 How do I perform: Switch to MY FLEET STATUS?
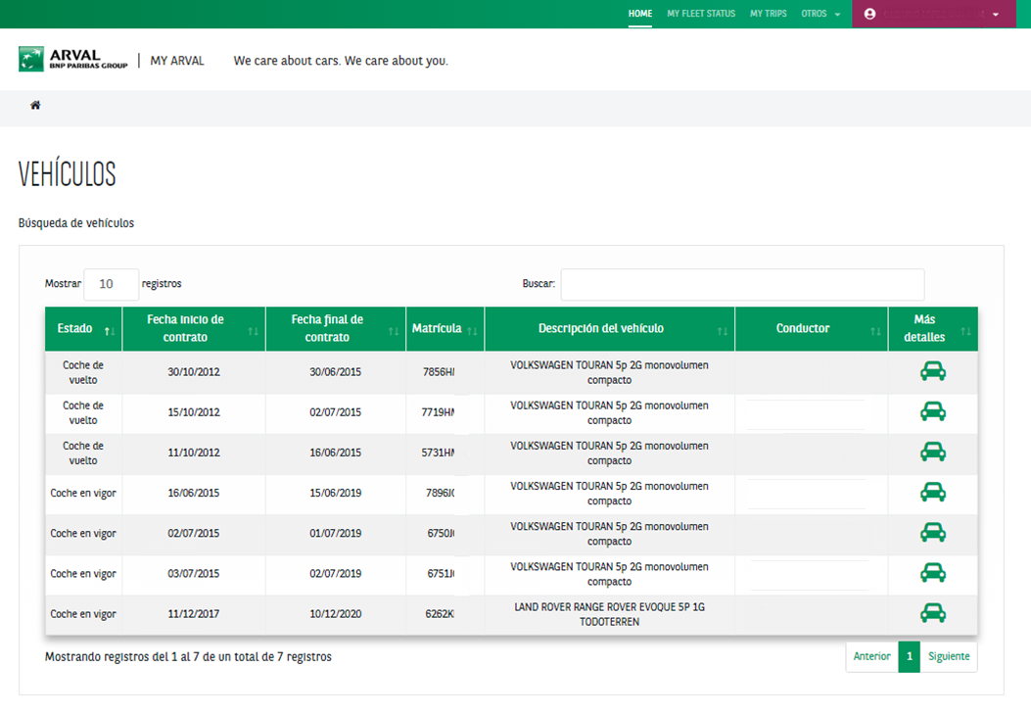pyautogui.click(x=701, y=14)
